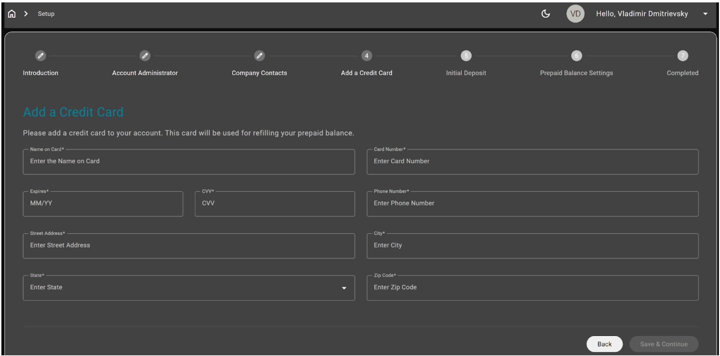Click the Company Contacts step pencil icon
This screenshot has height=356, width=720.
(259, 56)
